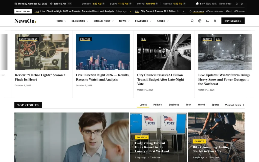The height and width of the screenshot is (162, 259).
Task: Click London world clock time
Action: coord(97,4)
